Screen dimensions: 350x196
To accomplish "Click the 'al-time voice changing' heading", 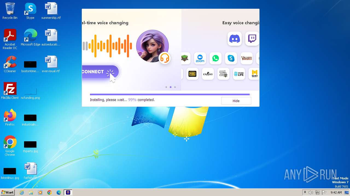I will click(105, 23).
